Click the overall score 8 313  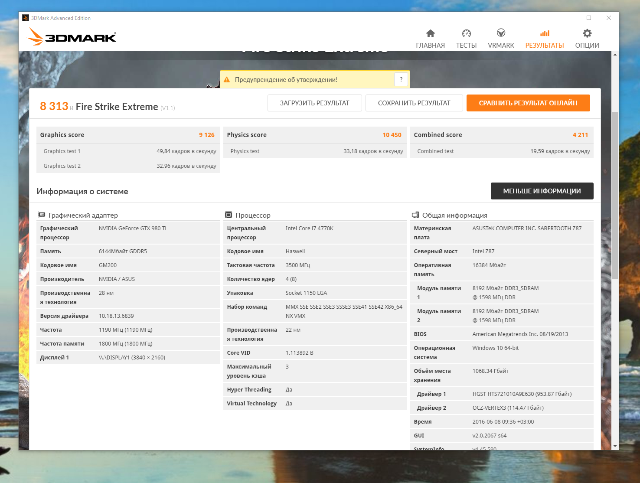click(54, 106)
